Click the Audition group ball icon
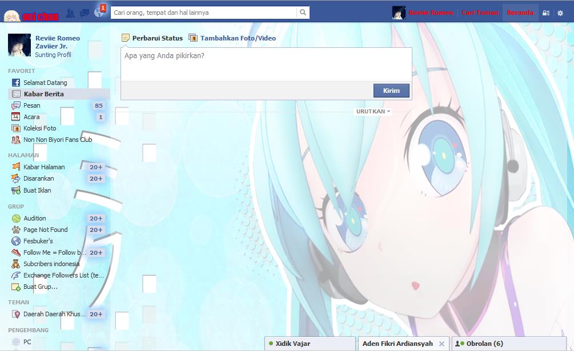 (16, 218)
